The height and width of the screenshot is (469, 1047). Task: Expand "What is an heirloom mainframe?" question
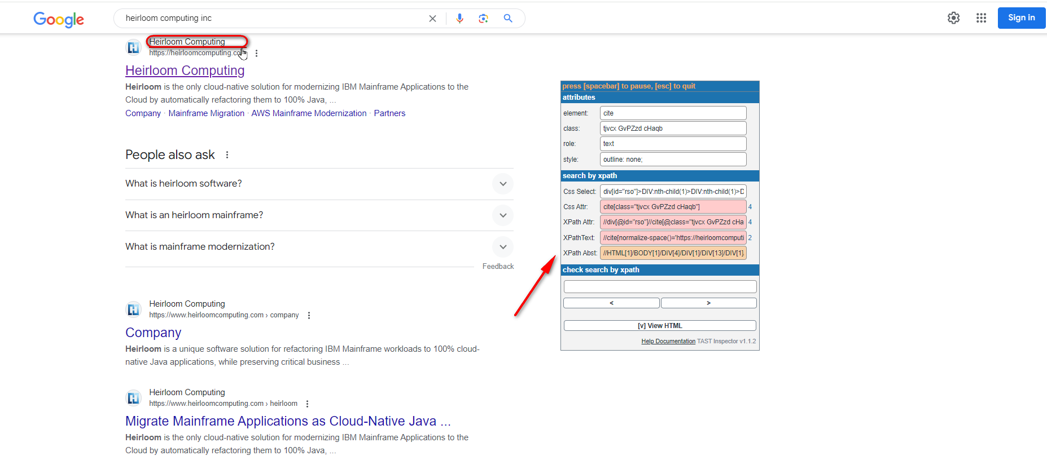(x=502, y=215)
